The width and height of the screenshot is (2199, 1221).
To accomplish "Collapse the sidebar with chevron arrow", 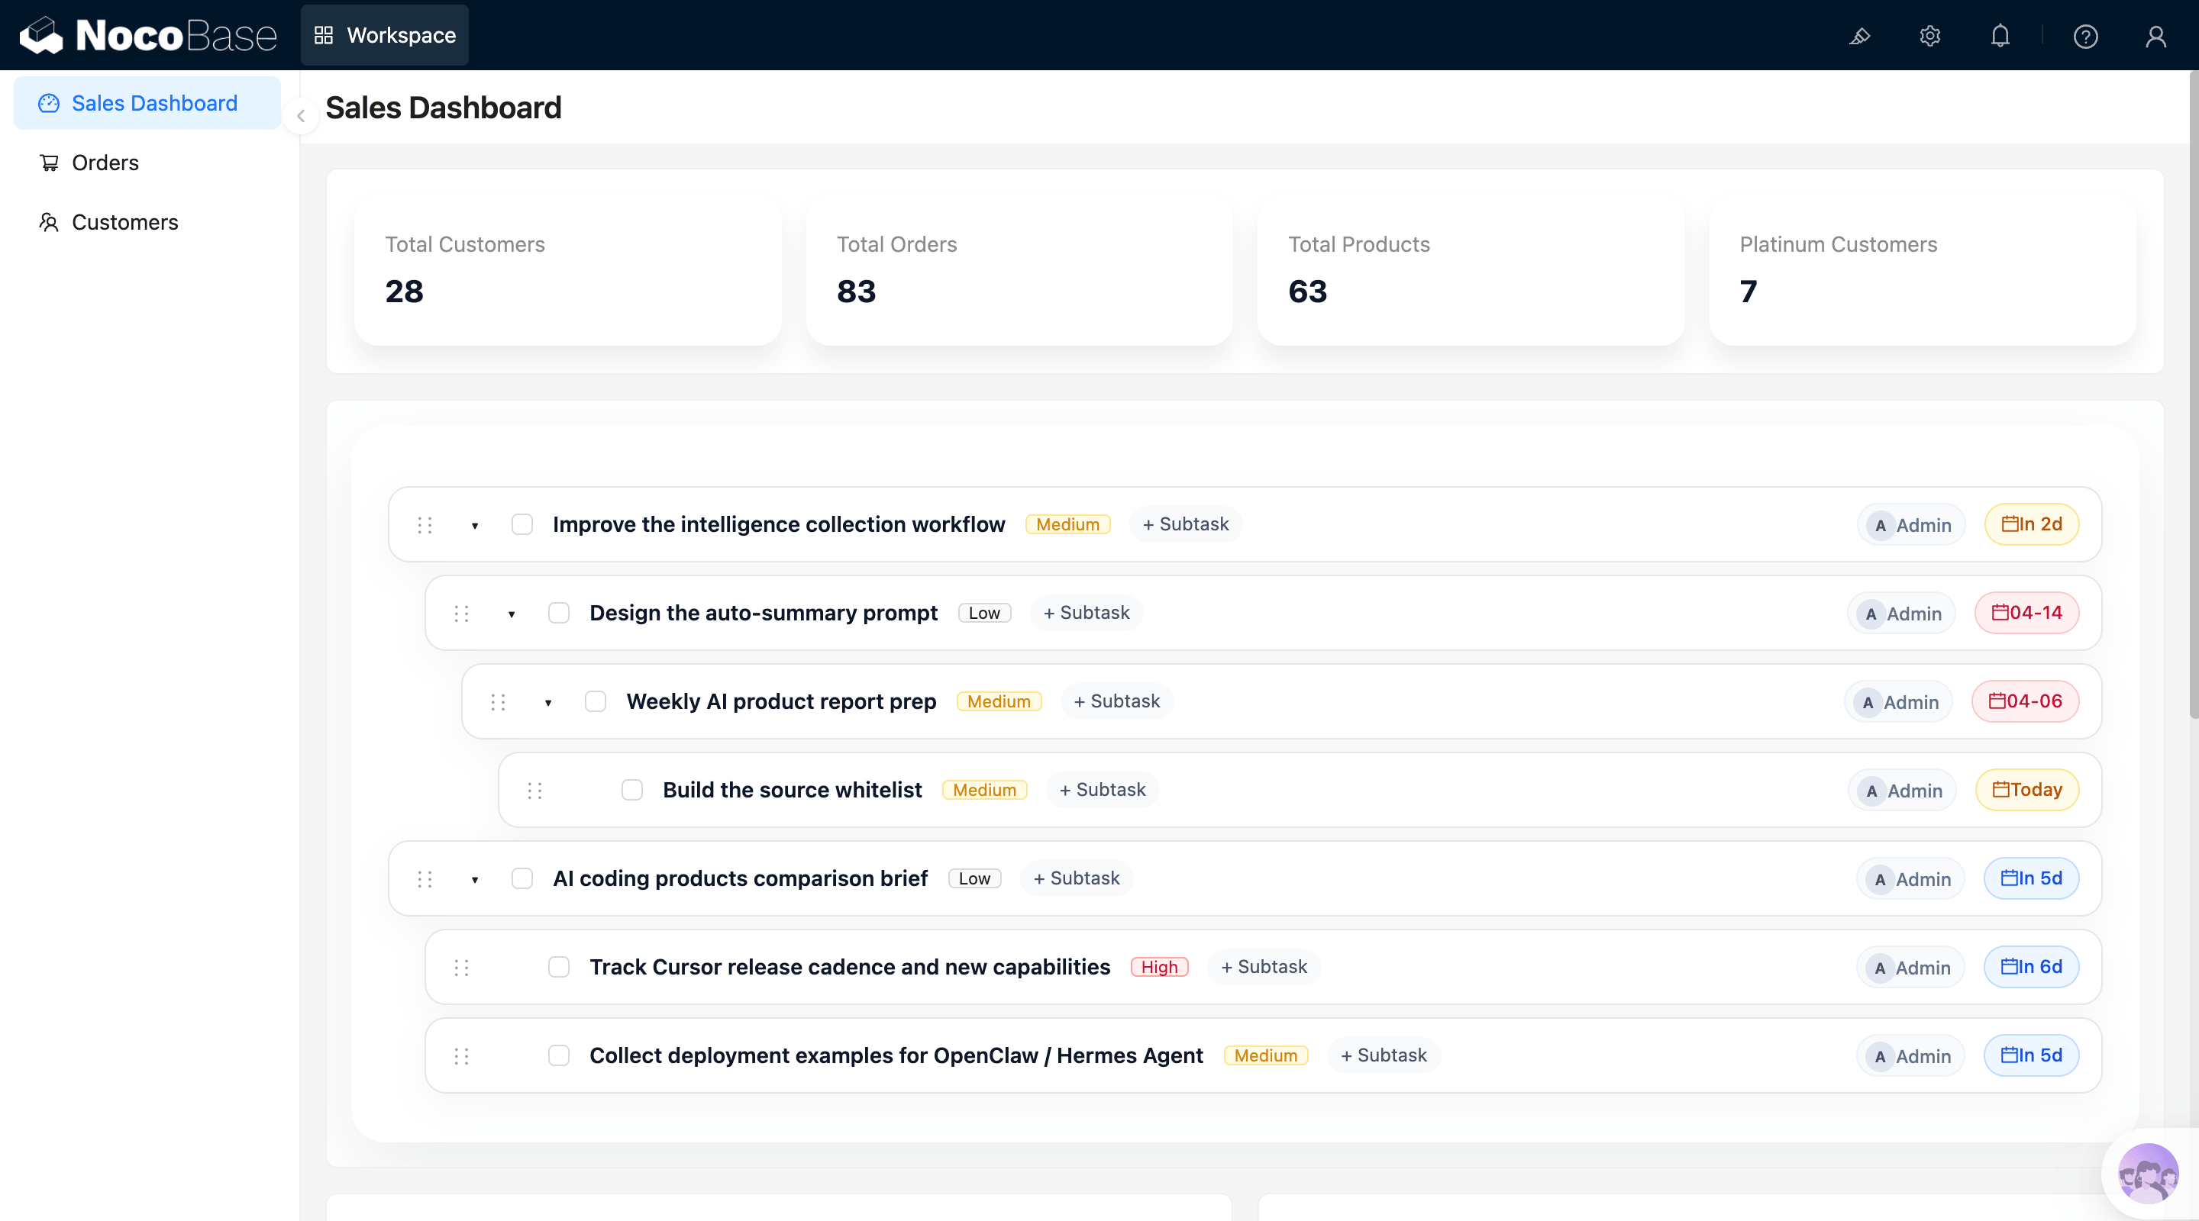I will (x=301, y=116).
